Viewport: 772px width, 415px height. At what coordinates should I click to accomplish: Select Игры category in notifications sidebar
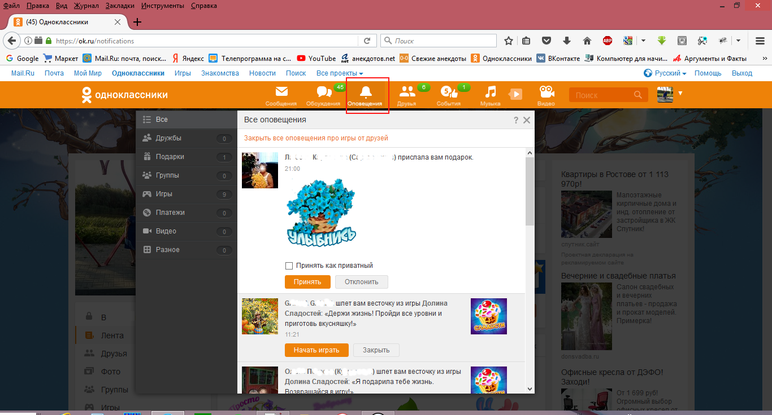click(187, 194)
